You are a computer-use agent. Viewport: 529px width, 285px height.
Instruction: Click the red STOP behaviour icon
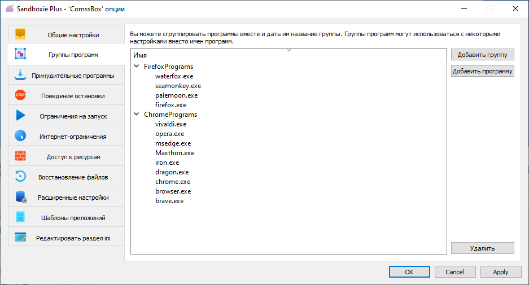click(x=20, y=95)
